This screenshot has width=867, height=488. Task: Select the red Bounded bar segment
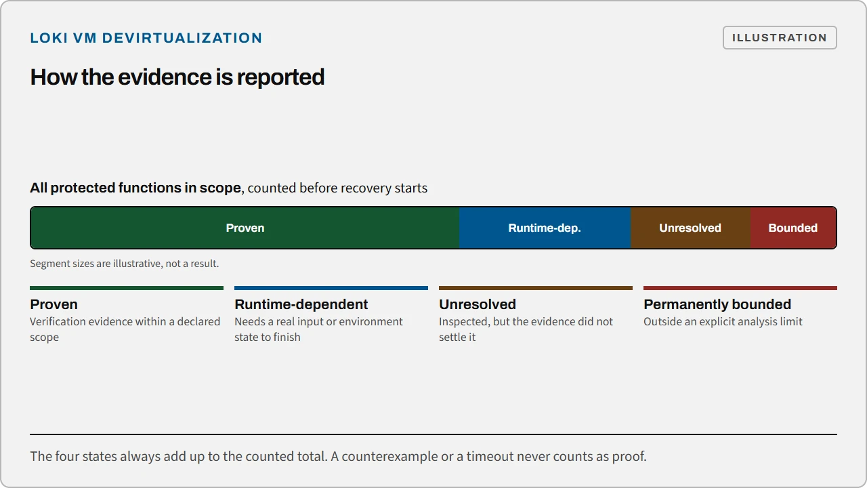pos(793,228)
